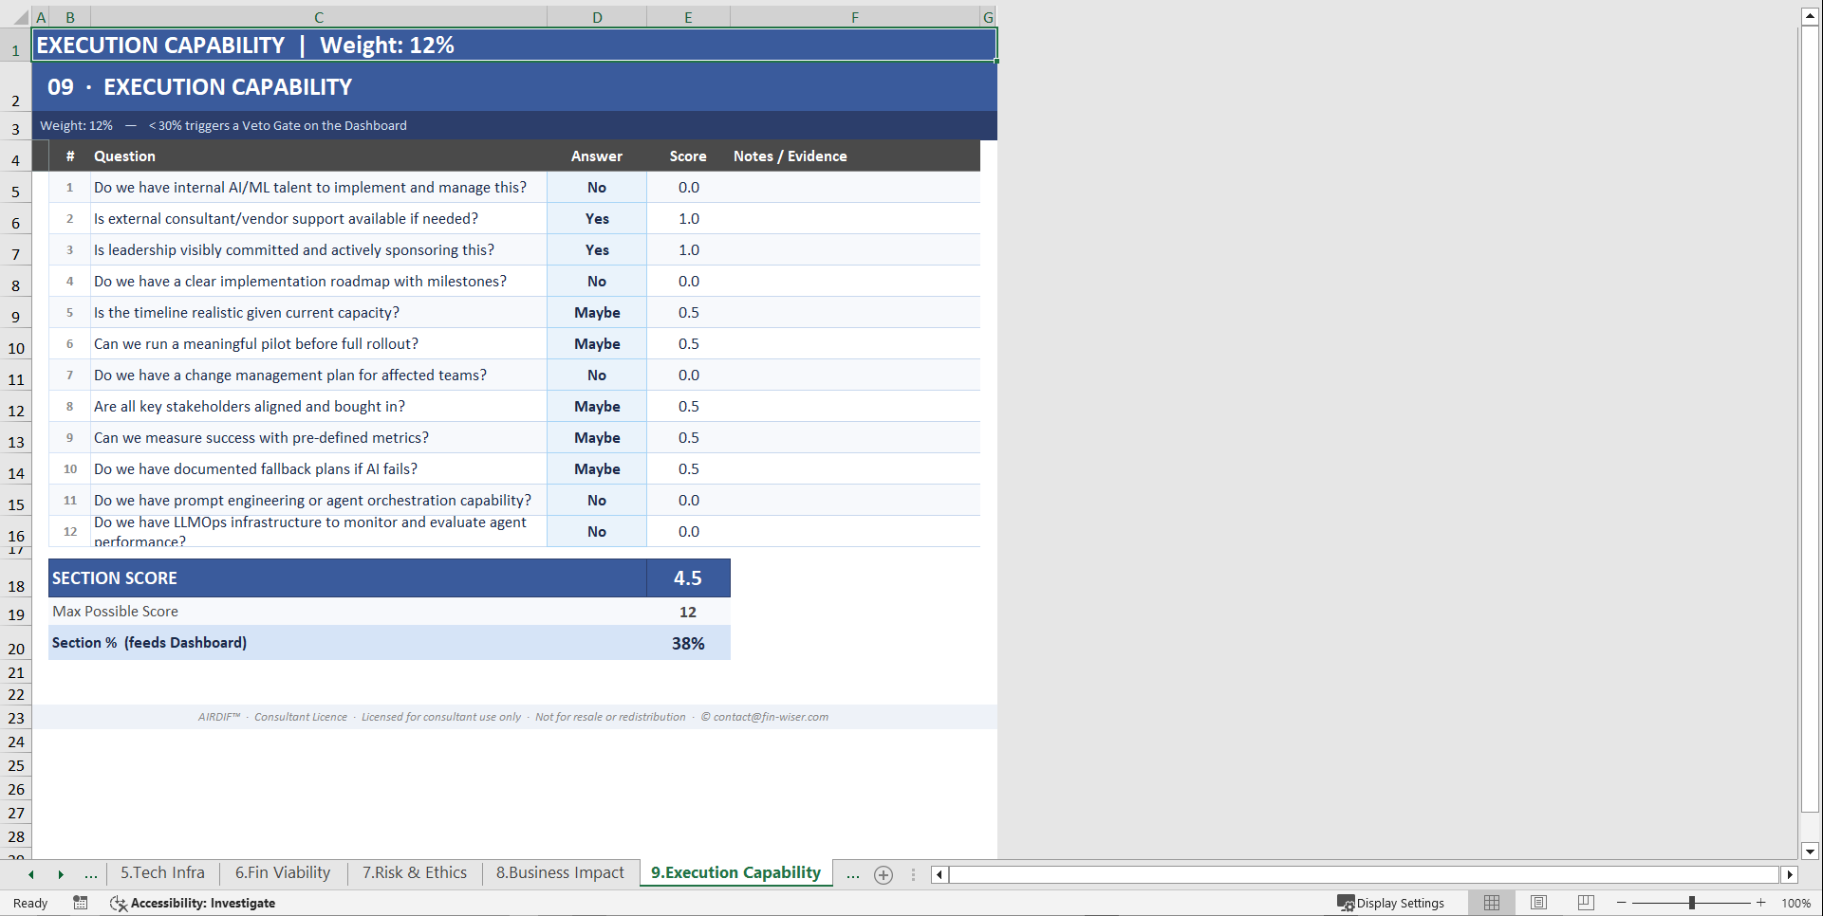Open Display Settings in status bar
The image size is (1823, 916).
pyautogui.click(x=1390, y=903)
